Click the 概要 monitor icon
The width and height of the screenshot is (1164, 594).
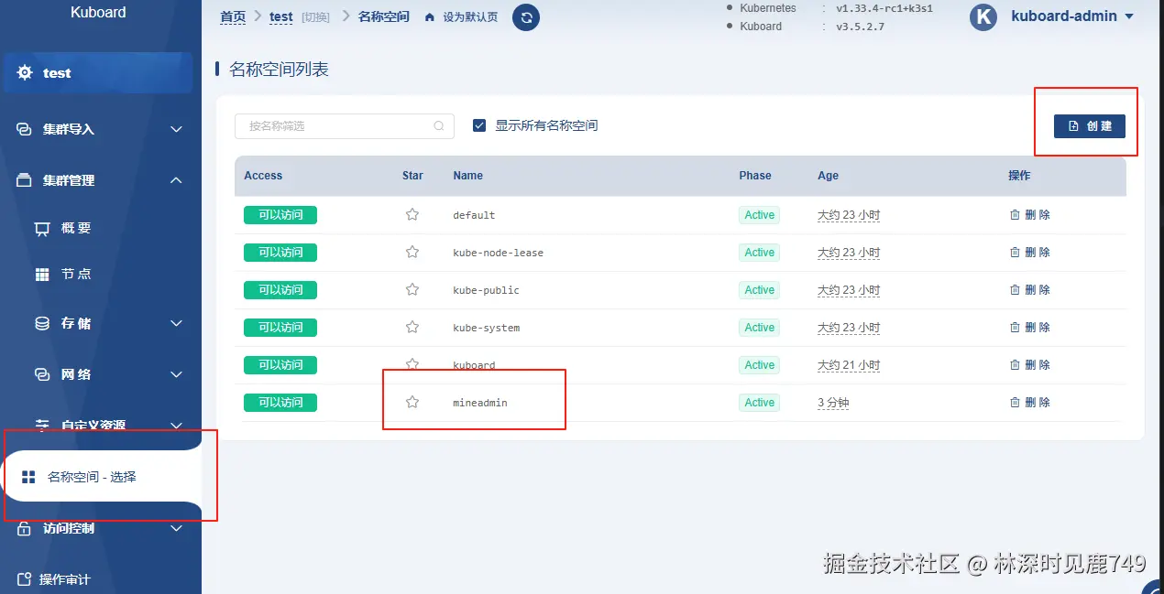pos(42,228)
